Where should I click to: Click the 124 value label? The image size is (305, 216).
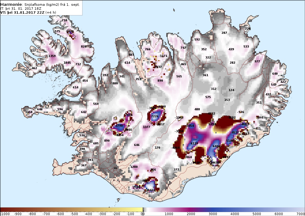(231, 90)
